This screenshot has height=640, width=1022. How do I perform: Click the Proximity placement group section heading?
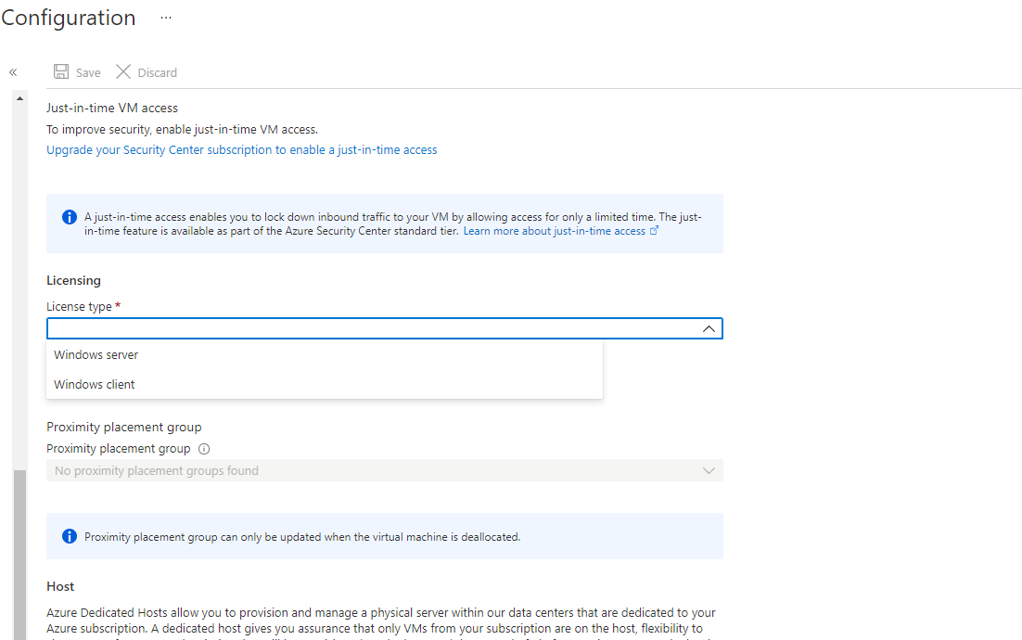124,428
